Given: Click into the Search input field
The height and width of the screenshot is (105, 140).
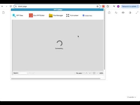Looking at the screenshot, I should click(23, 73).
